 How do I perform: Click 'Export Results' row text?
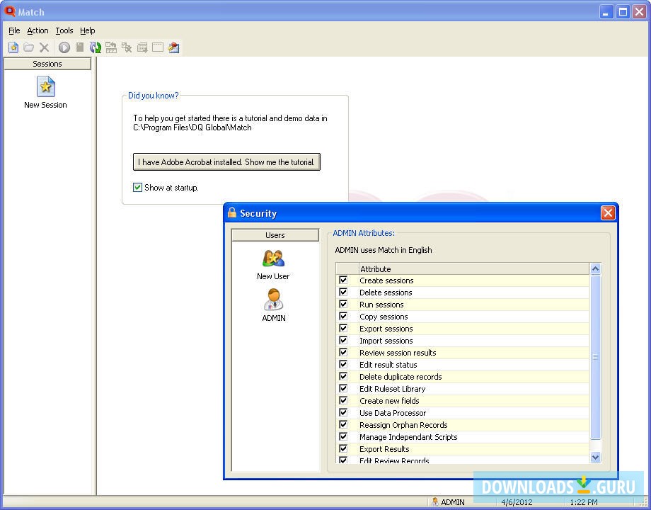(384, 449)
